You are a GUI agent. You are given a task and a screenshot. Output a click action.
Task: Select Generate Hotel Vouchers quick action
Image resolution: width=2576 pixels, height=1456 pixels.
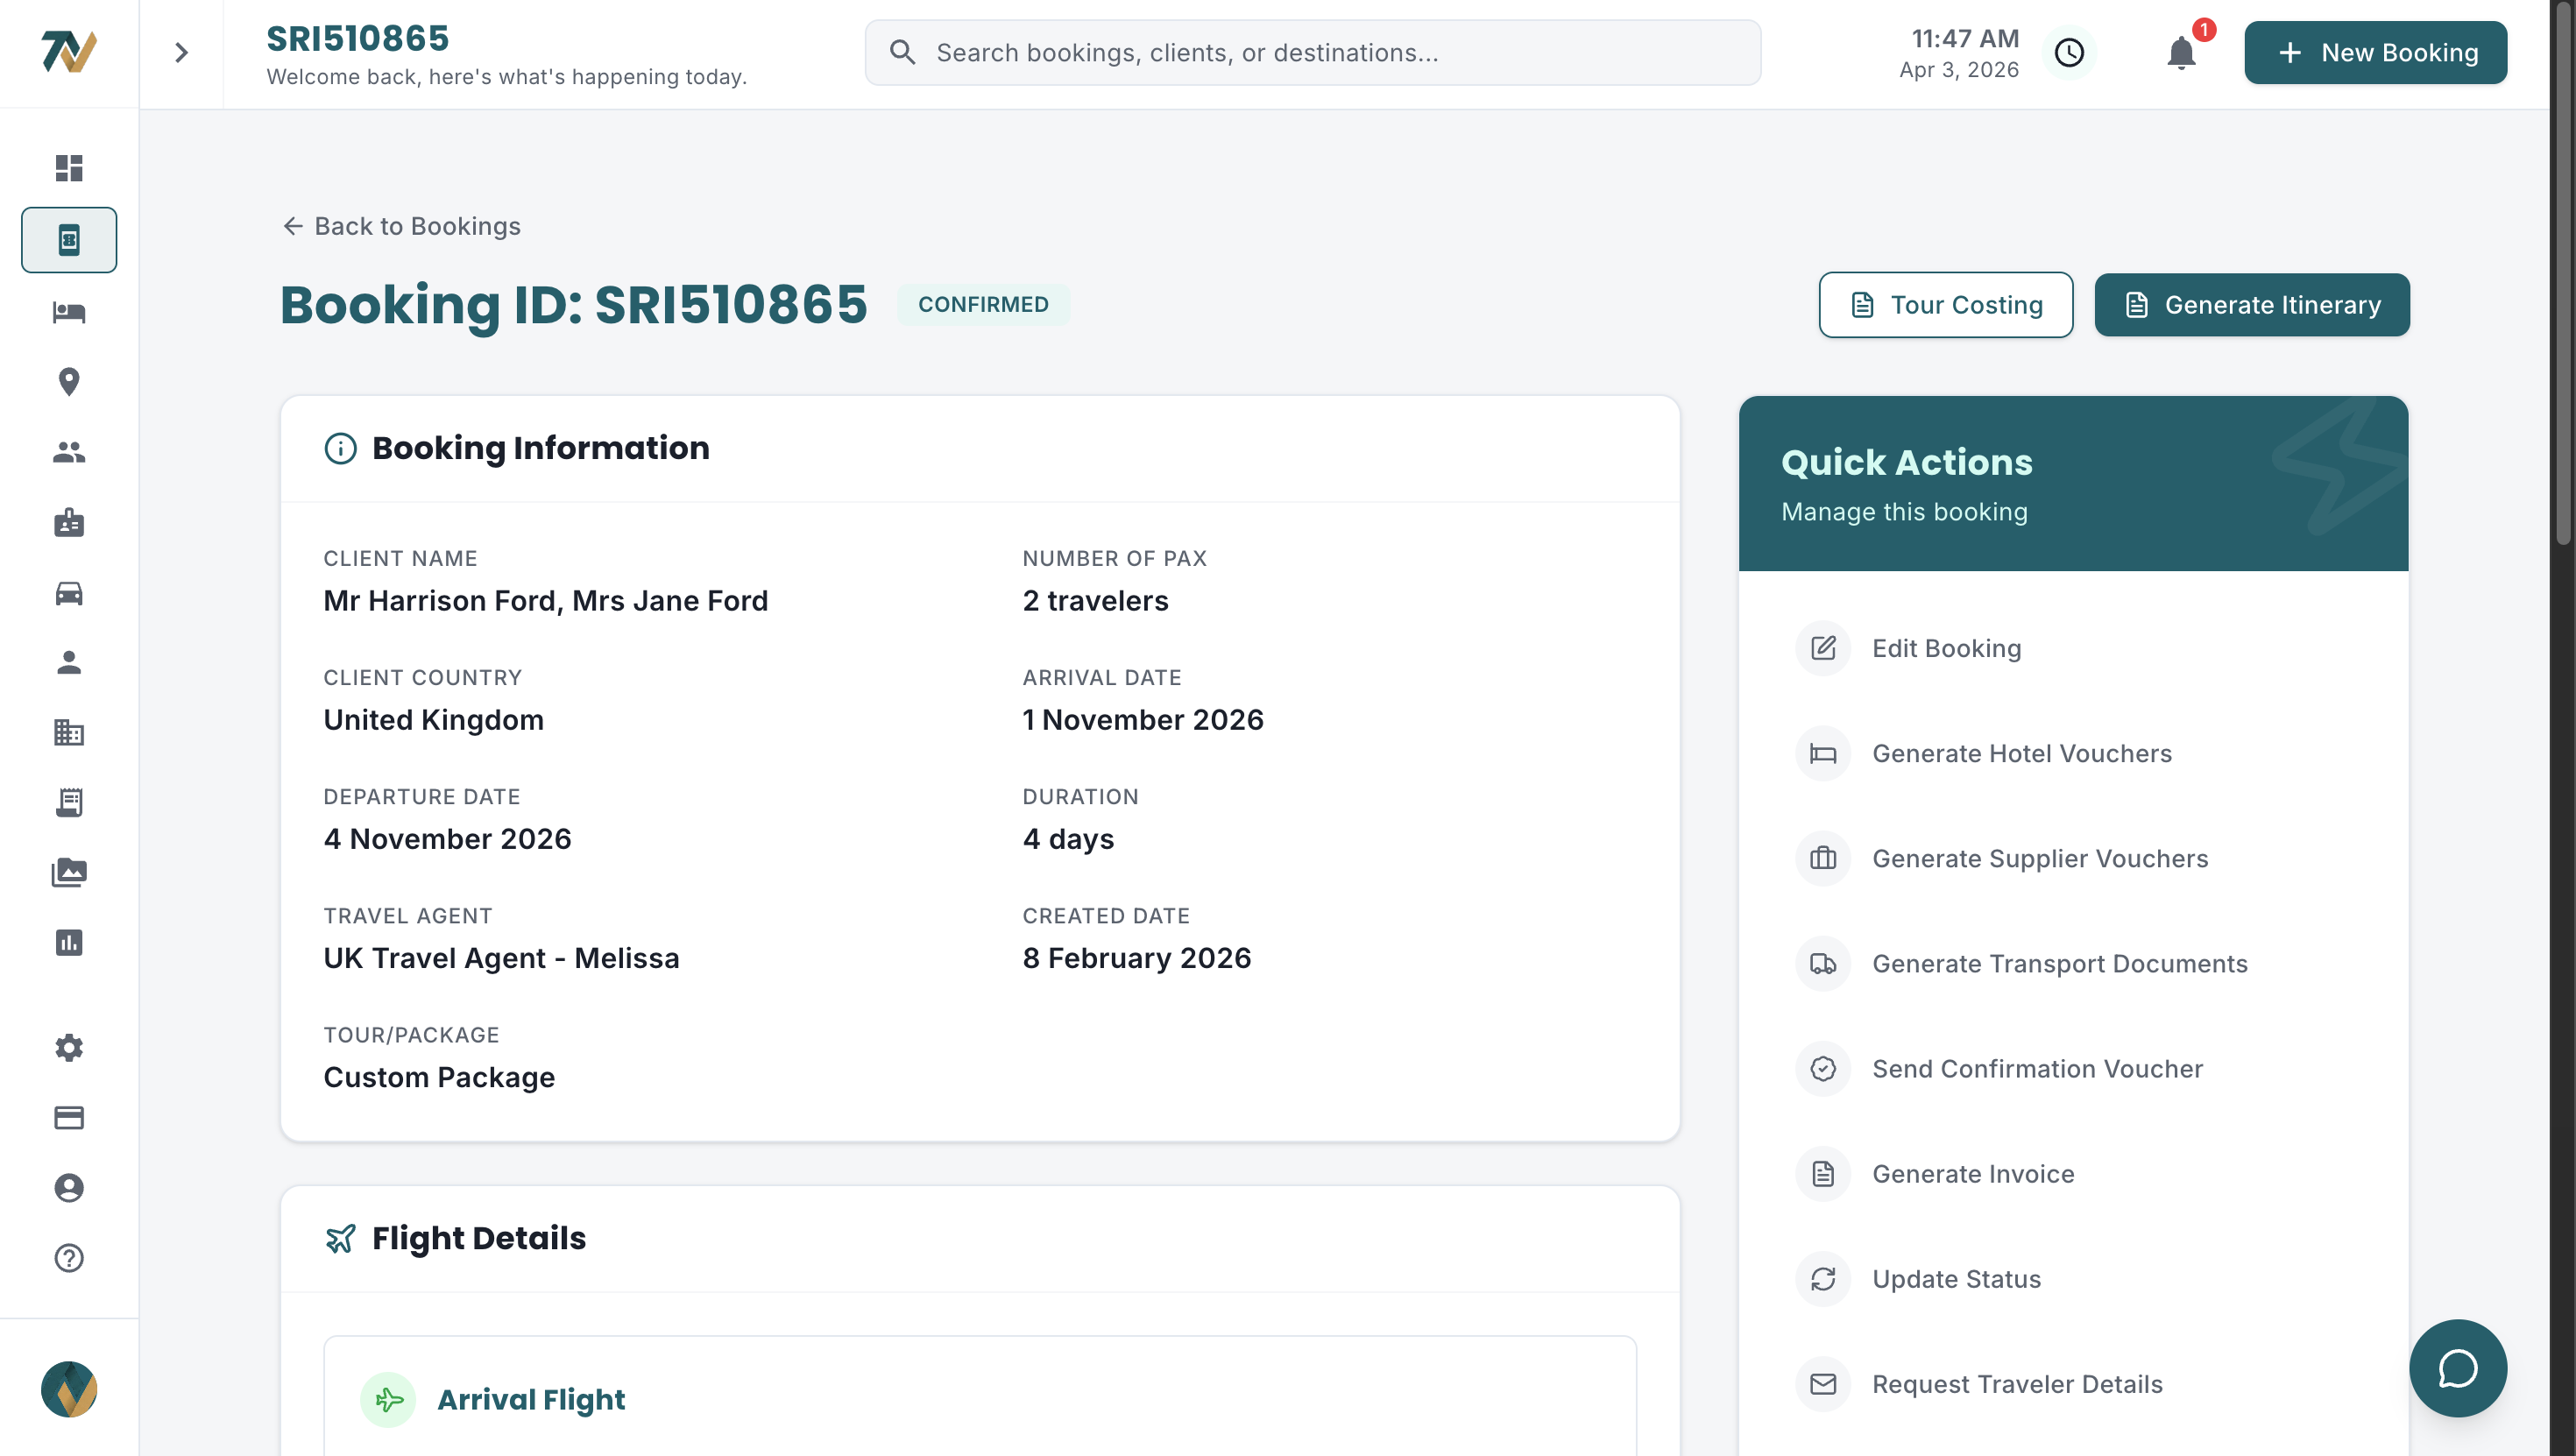pos(2073,753)
